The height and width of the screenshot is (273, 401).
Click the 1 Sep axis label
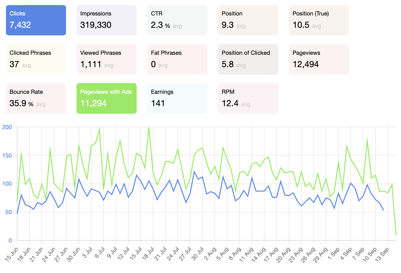[334, 254]
